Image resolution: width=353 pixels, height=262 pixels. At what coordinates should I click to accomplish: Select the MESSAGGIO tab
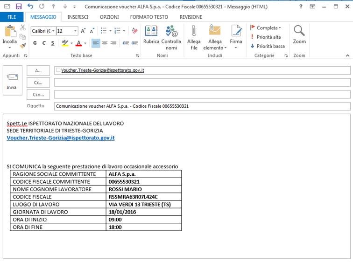point(43,17)
